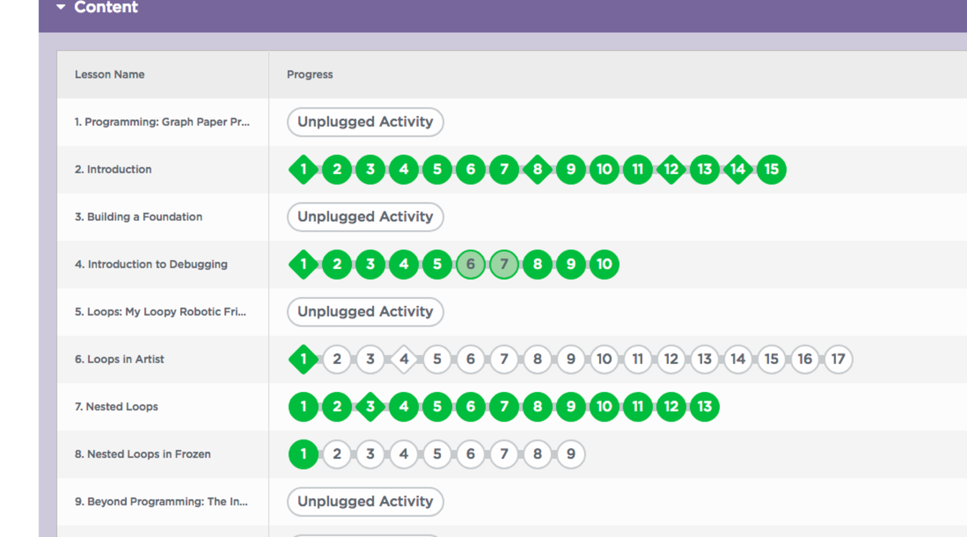This screenshot has width=967, height=537.
Task: Collapse the Content section arrow
Action: [60, 7]
